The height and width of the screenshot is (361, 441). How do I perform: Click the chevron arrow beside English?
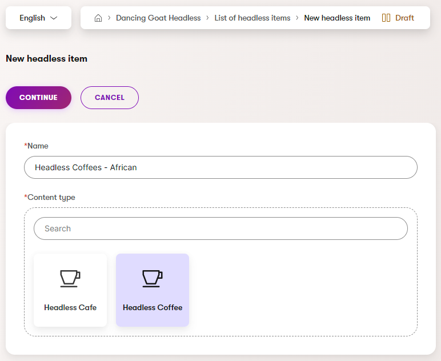pyautogui.click(x=54, y=18)
